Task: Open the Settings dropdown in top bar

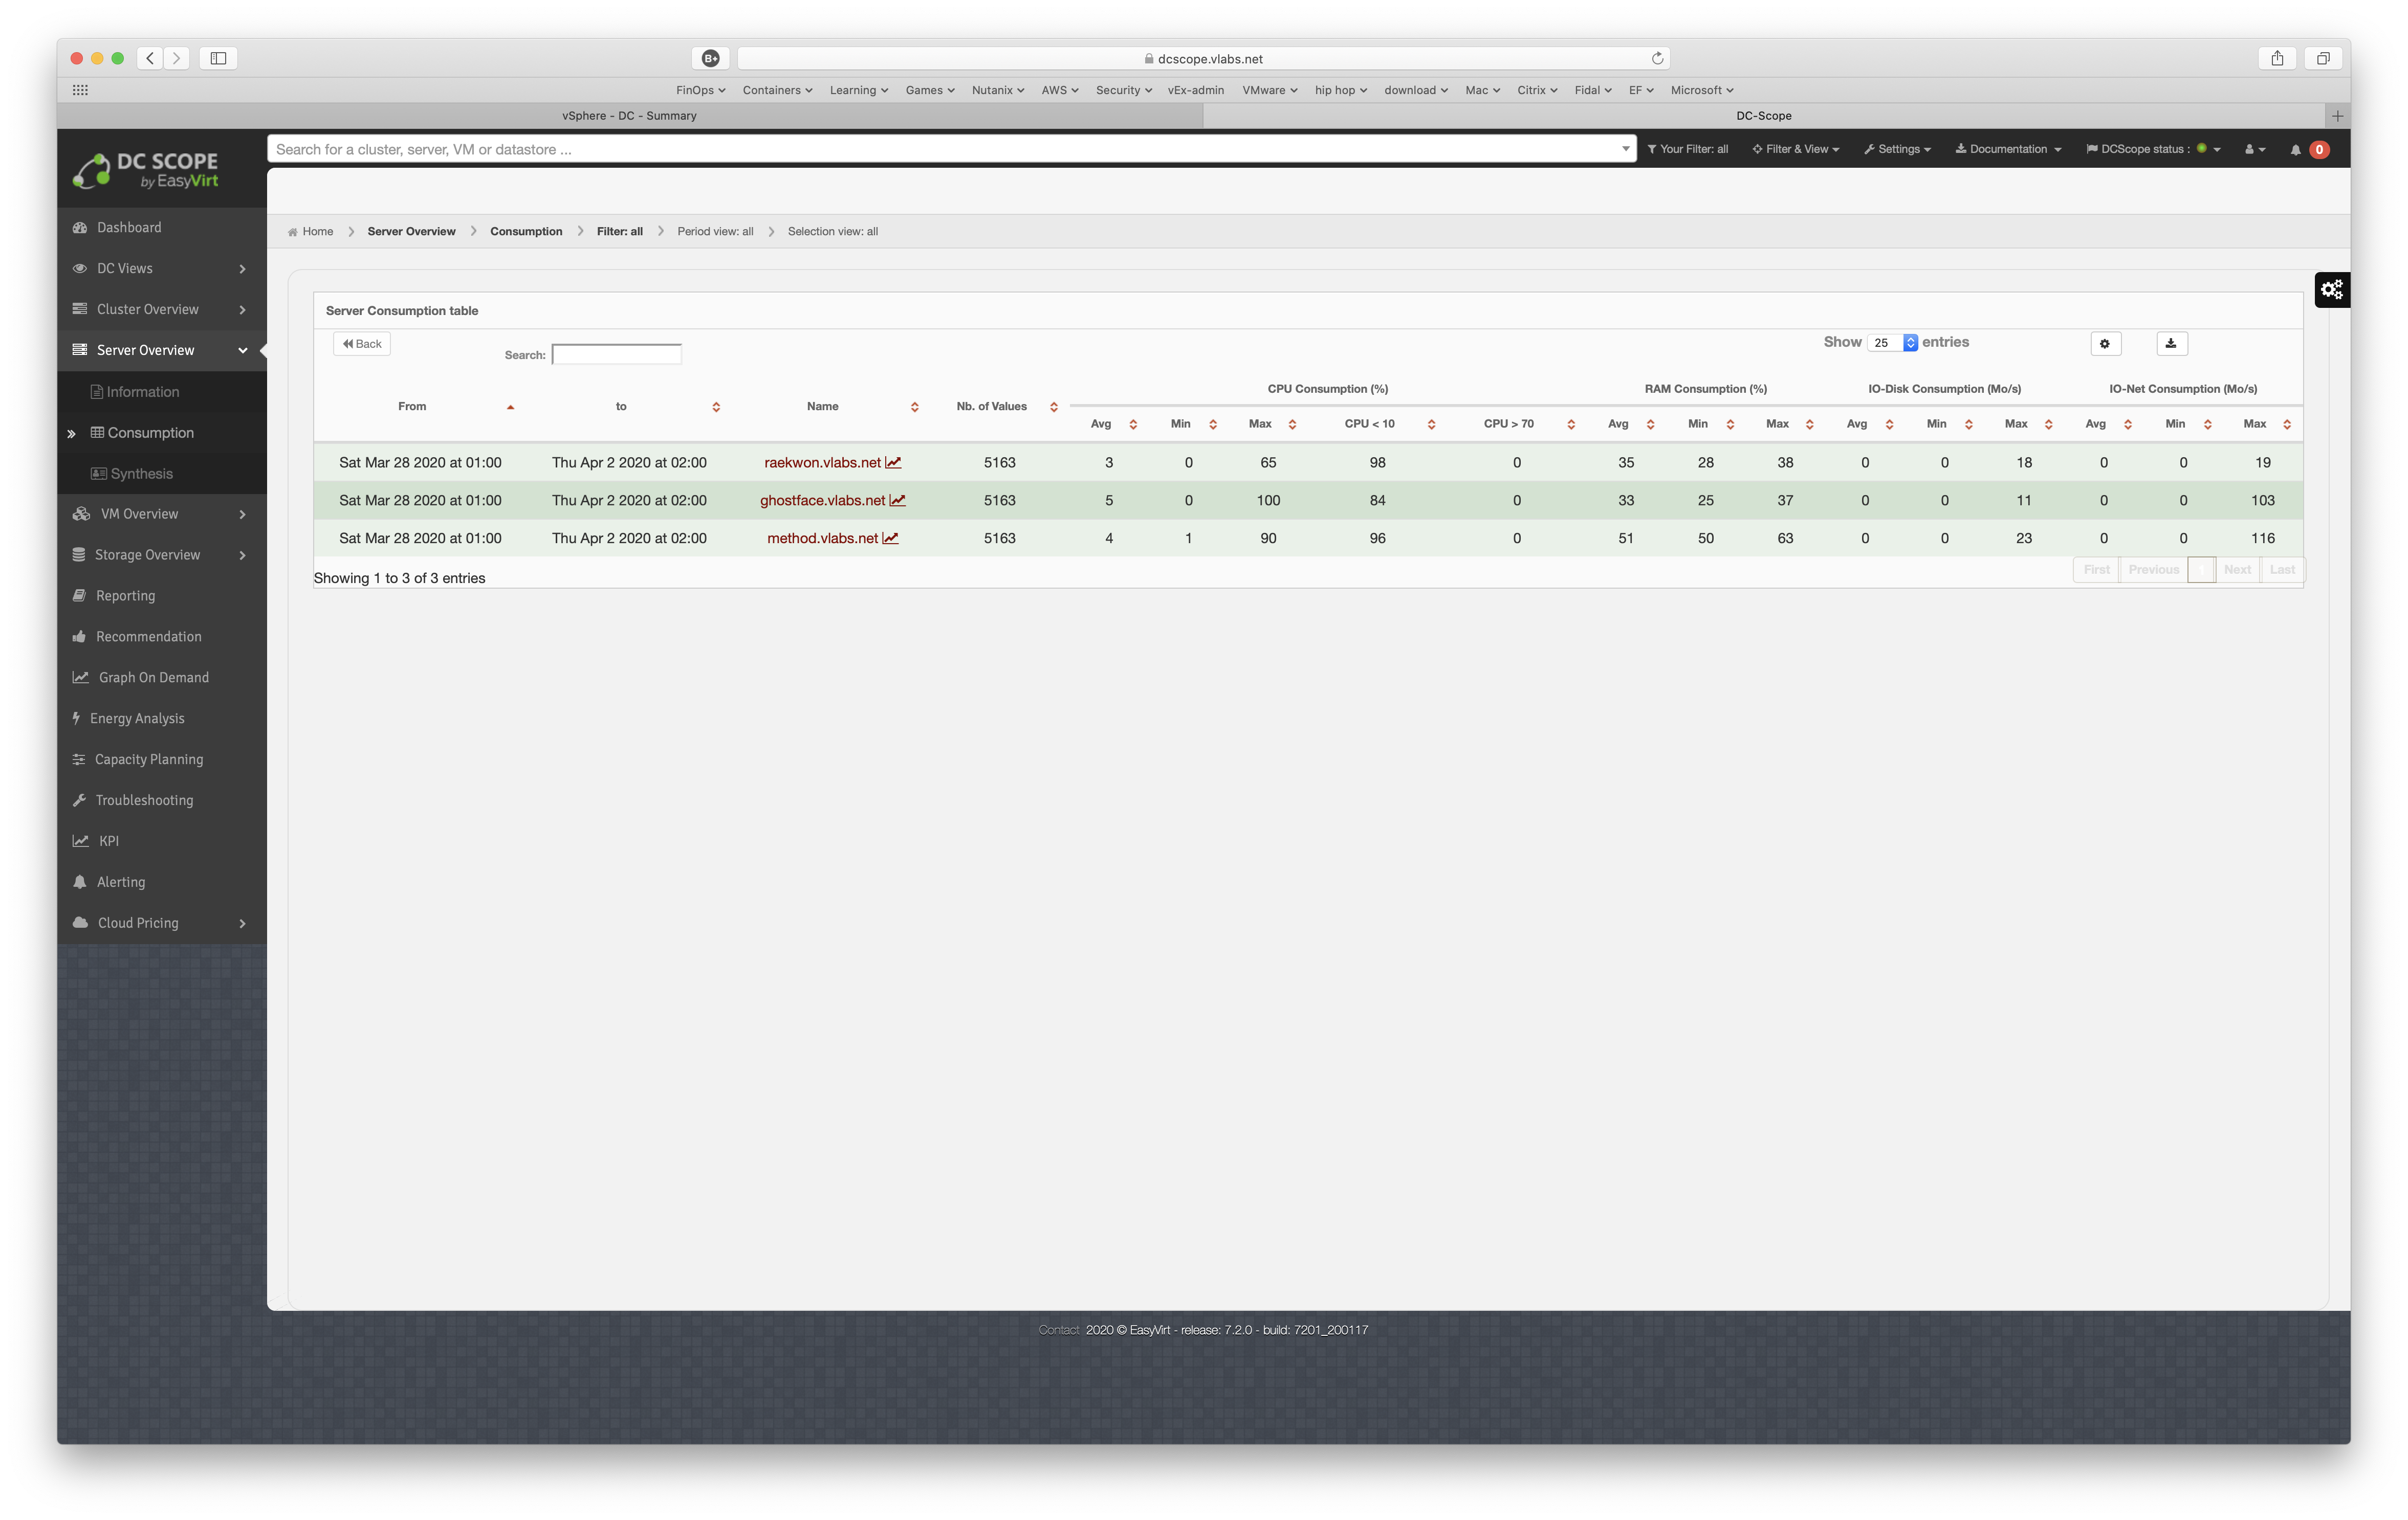Action: pyautogui.click(x=1897, y=149)
